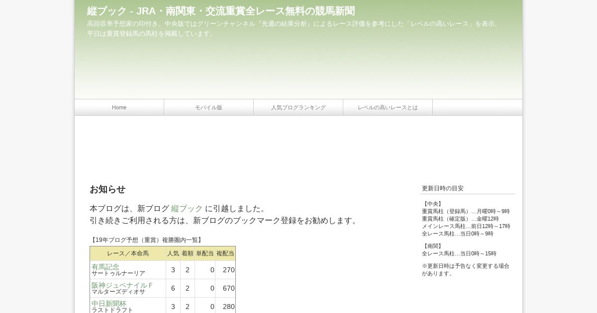Click the 270 payout in 有馬記念 row

pos(228,270)
